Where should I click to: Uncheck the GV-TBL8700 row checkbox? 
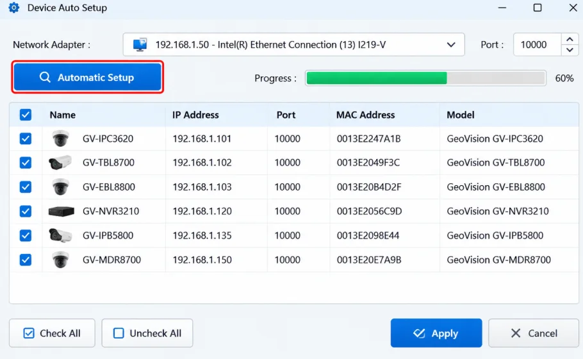[25, 163]
